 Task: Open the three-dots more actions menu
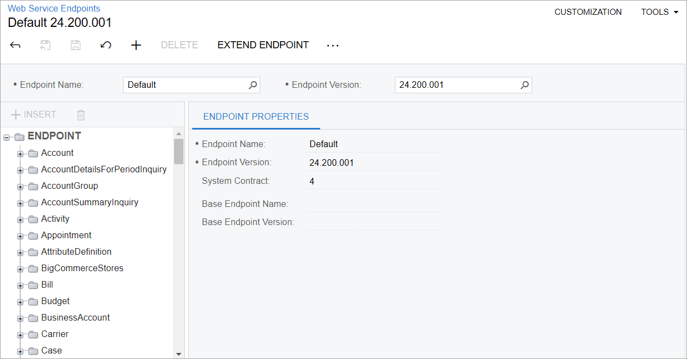tap(333, 46)
